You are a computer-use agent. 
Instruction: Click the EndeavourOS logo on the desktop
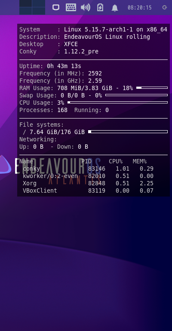coord(5,165)
